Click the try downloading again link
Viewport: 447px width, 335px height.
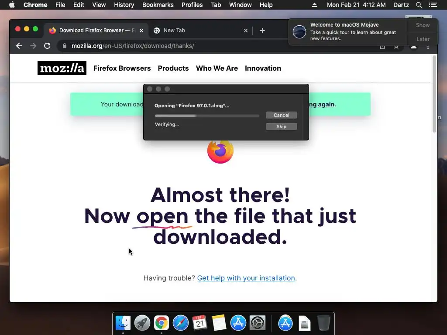[323, 104]
